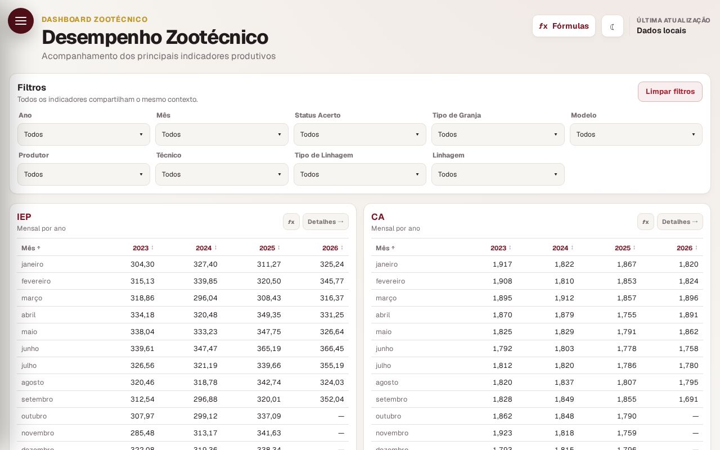Expand the Técnico filter dropdown
The width and height of the screenshot is (720, 450).
(x=222, y=174)
